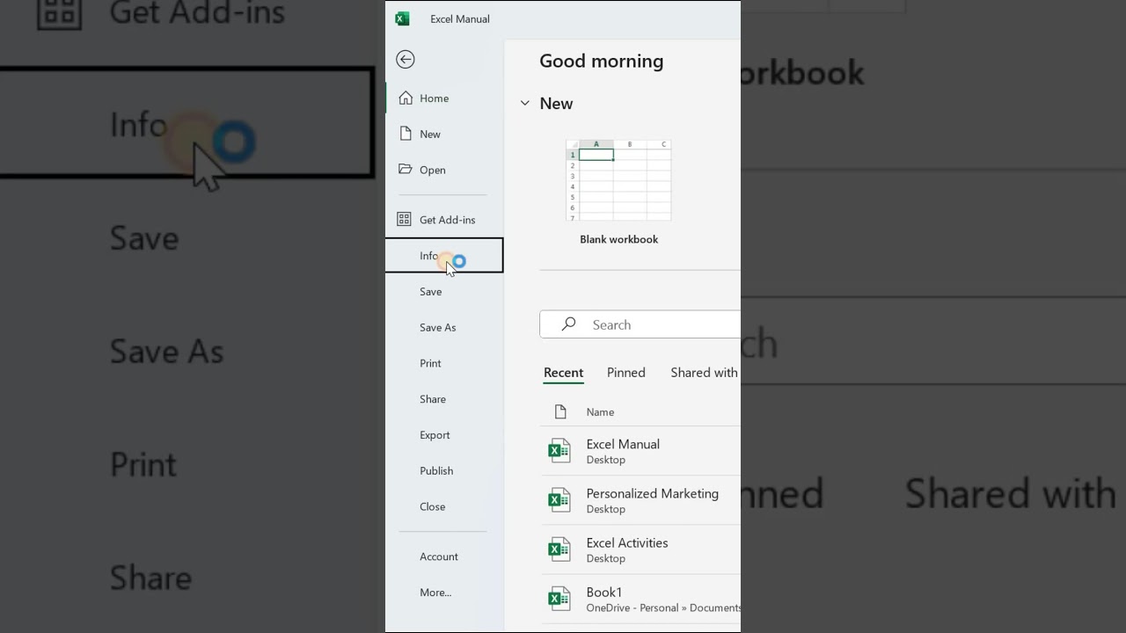1126x633 pixels.
Task: Click Save in the sidebar menu
Action: point(444,292)
